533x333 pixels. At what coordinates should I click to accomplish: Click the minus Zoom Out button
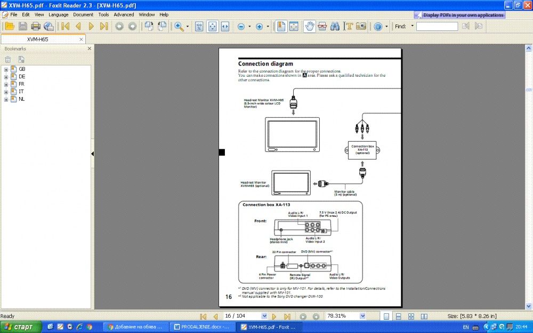coord(241,27)
